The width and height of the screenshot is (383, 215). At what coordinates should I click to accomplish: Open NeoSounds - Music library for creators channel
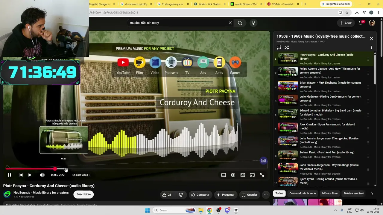click(41, 193)
